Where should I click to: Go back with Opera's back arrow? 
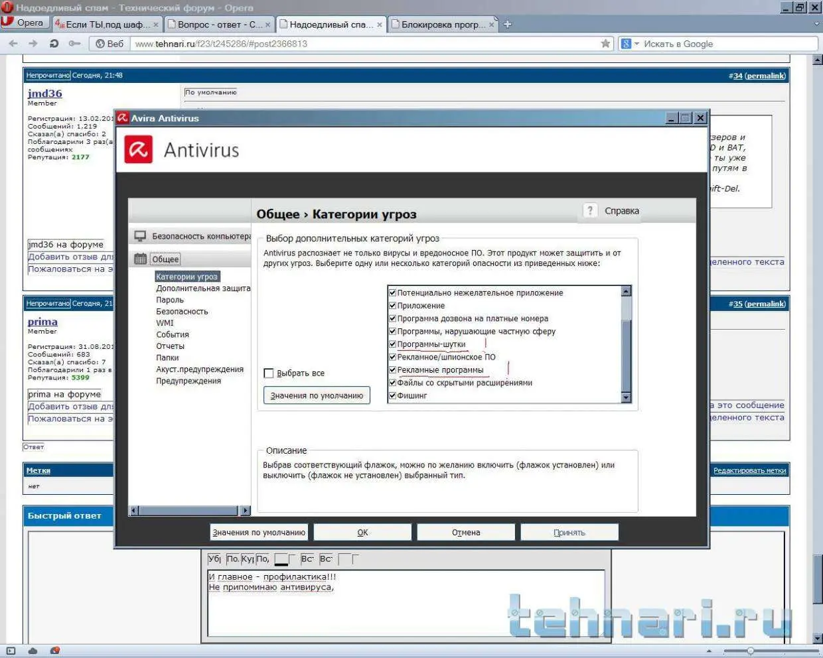13,44
